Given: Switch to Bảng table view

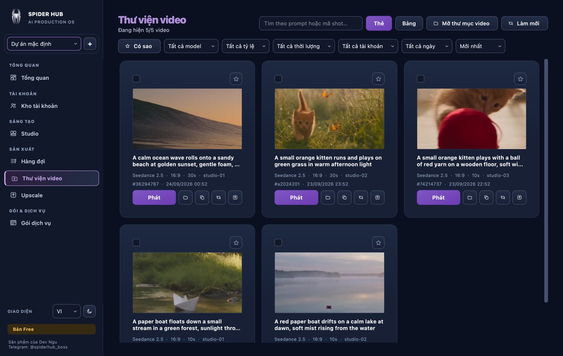Looking at the screenshot, I should coord(409,24).
